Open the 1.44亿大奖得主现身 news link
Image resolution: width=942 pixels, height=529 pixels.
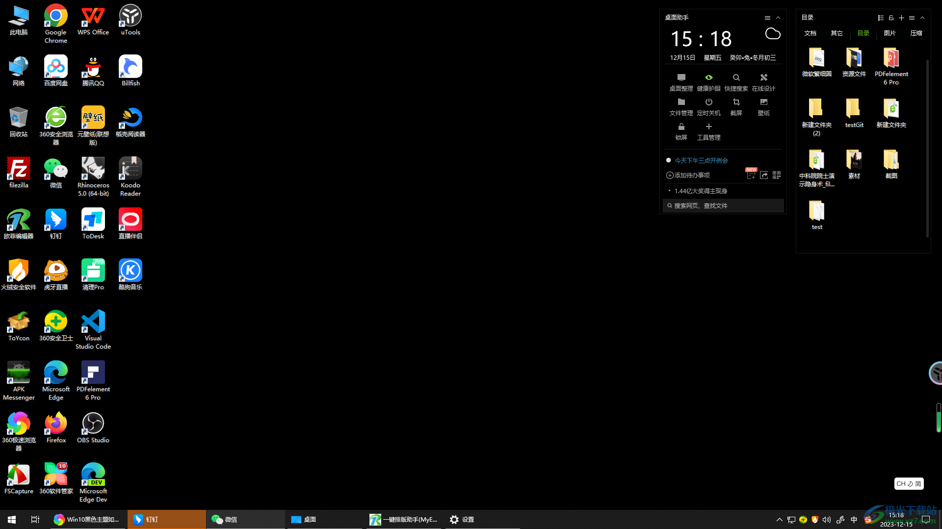pyautogui.click(x=701, y=191)
